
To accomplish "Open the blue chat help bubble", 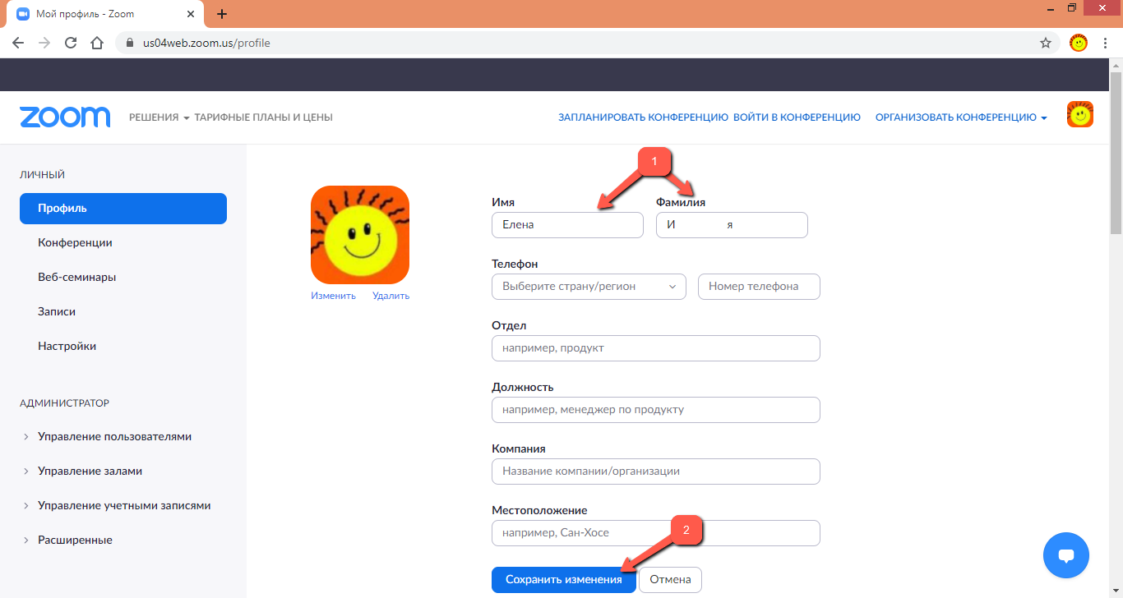I will point(1065,555).
